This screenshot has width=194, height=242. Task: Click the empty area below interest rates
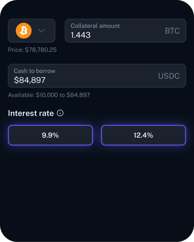(x=97, y=193)
